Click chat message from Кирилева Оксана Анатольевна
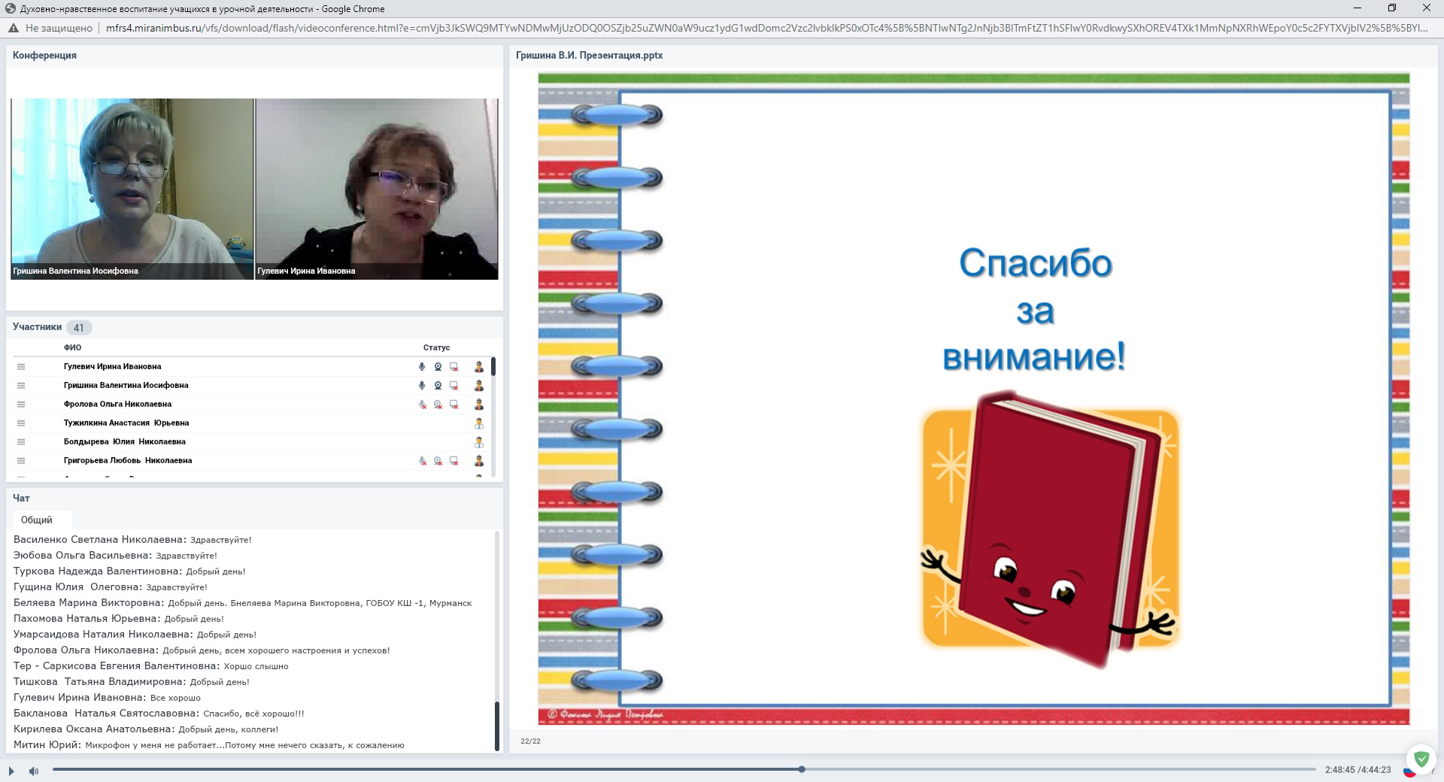1444x782 pixels. [146, 729]
